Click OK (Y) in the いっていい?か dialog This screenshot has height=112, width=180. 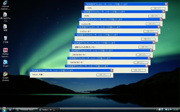click(153, 24)
